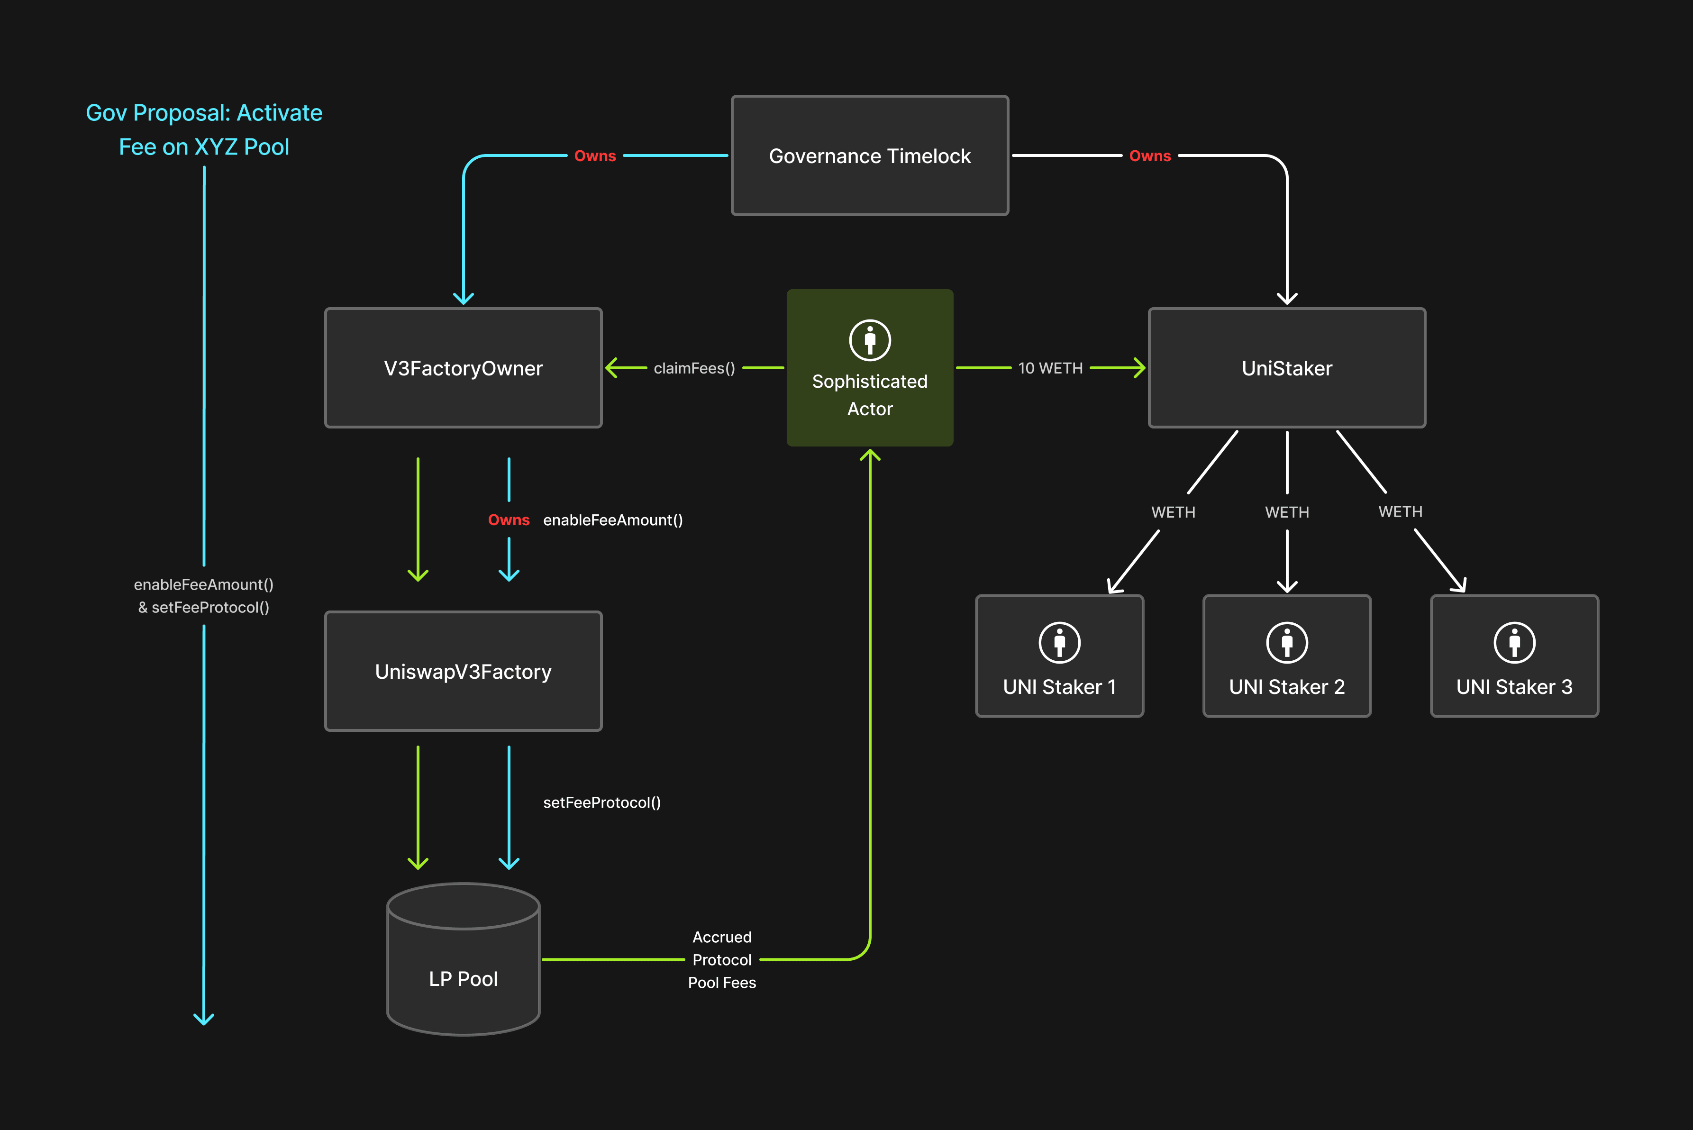Click the UNI Staker 1 label
Viewport: 1693px width, 1130px height.
click(x=1059, y=687)
